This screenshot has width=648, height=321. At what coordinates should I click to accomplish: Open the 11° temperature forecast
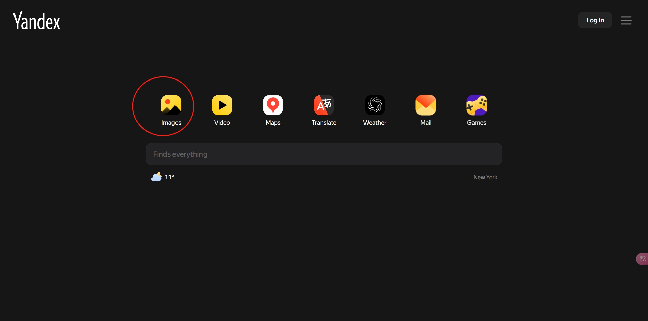pos(169,177)
